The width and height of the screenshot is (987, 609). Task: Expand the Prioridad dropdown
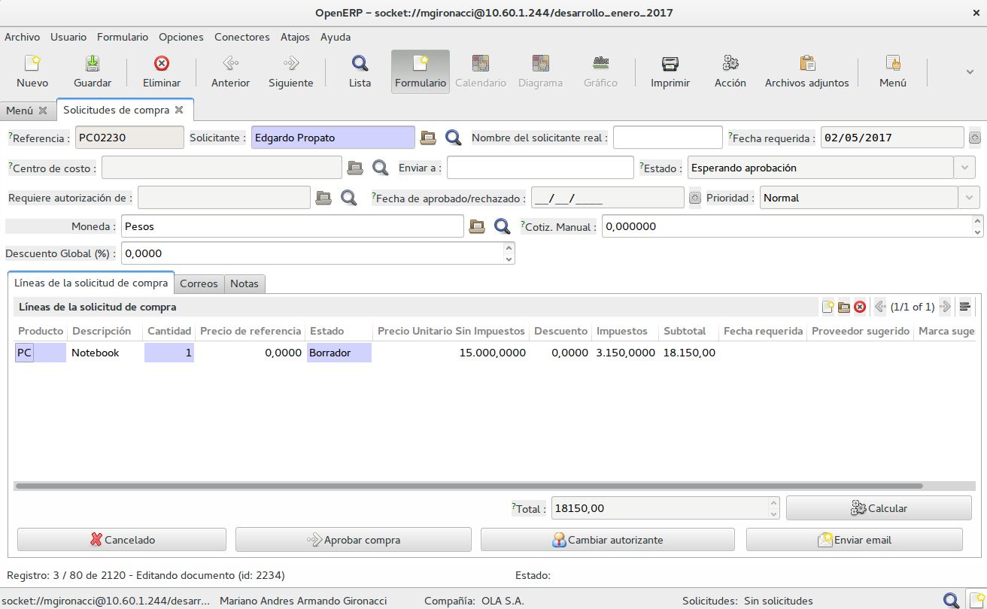[x=970, y=198]
